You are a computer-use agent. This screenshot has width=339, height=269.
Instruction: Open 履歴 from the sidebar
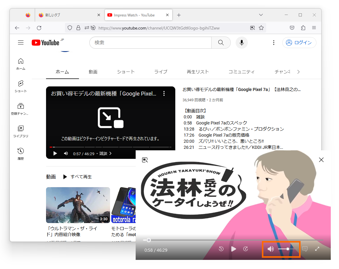pos(20,153)
